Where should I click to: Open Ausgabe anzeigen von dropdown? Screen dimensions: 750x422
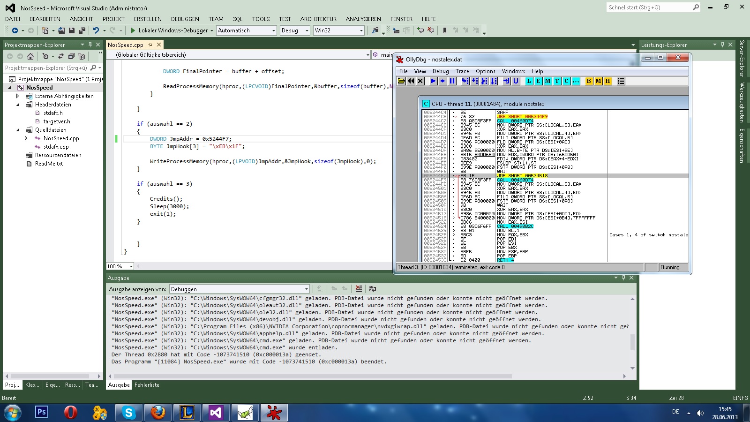click(306, 289)
